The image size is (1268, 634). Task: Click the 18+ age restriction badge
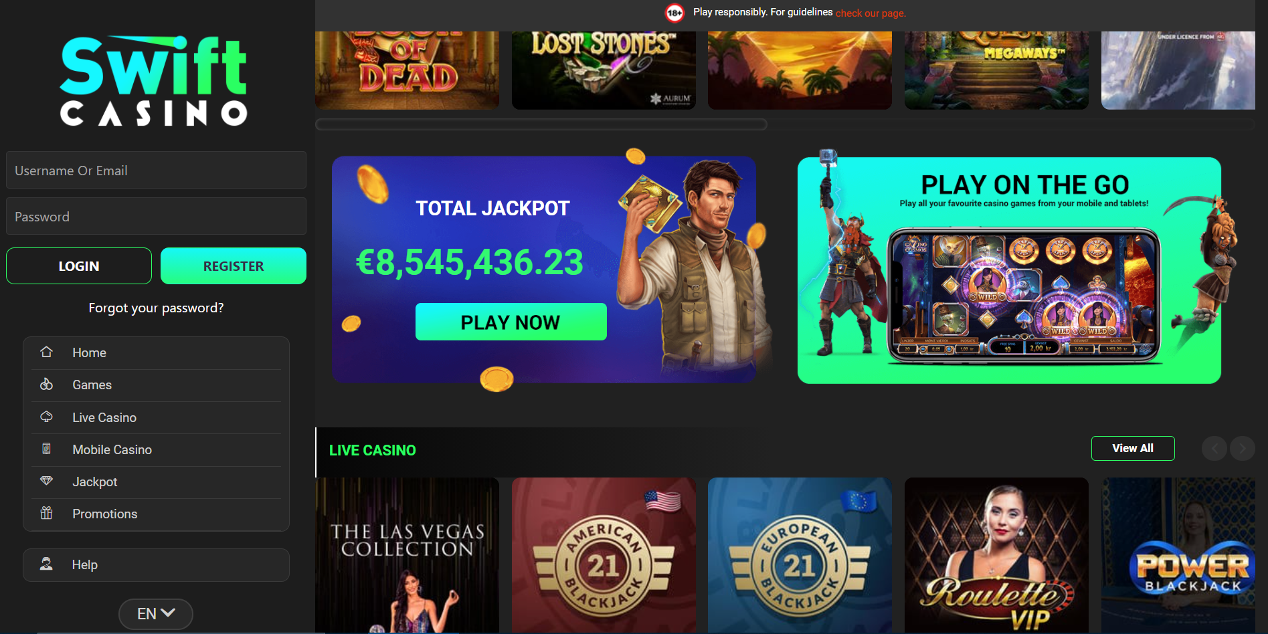(674, 13)
